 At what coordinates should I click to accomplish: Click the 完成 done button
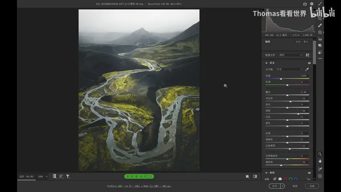[312, 186]
